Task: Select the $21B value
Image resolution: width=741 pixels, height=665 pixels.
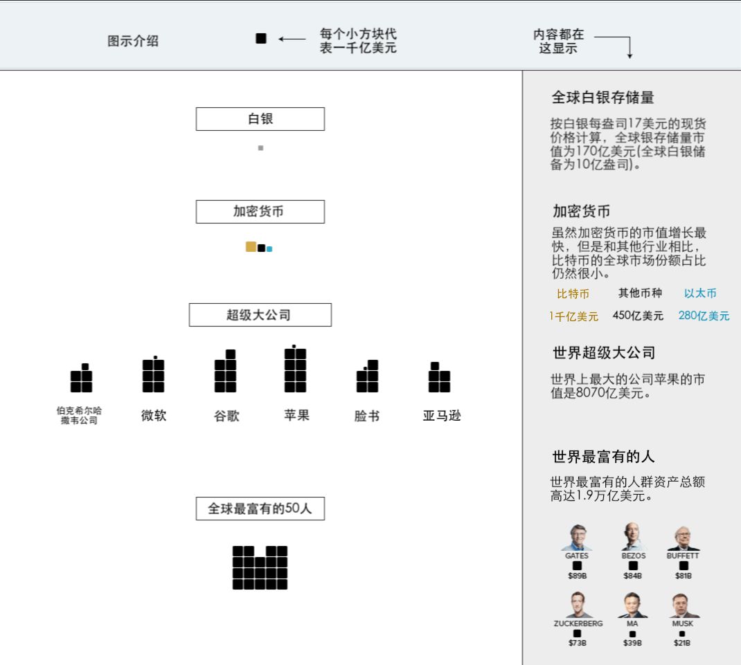Action: [x=682, y=644]
